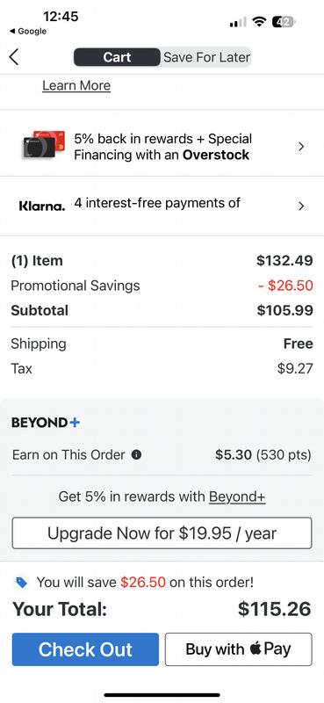Tap Buy with Apple Pay
This screenshot has height=703, width=324.
pos(239,649)
